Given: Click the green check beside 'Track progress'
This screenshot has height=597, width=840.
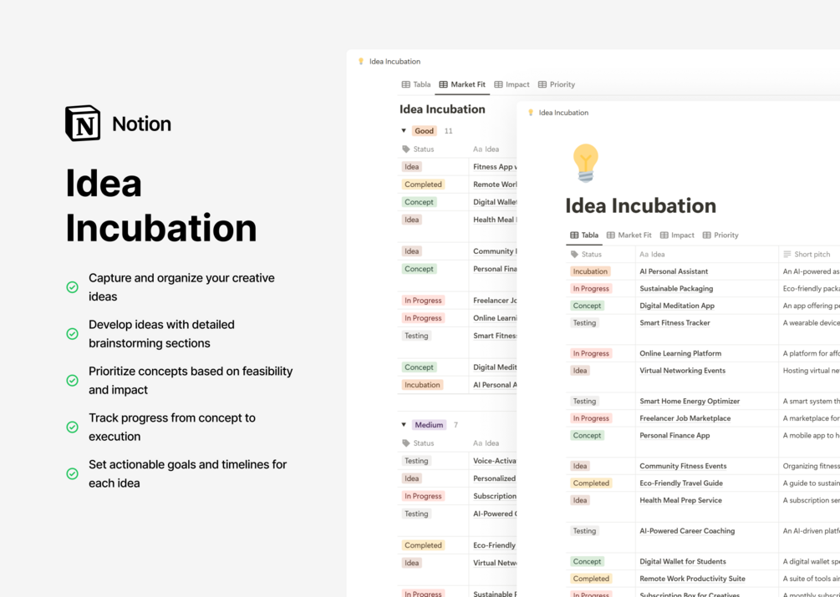Looking at the screenshot, I should 73,427.
